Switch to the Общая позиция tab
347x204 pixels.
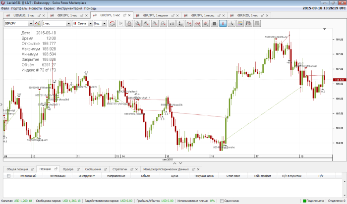[17, 169]
